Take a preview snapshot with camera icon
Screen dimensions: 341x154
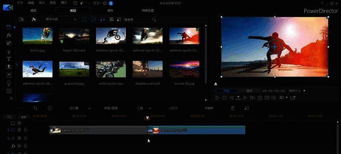[260, 97]
